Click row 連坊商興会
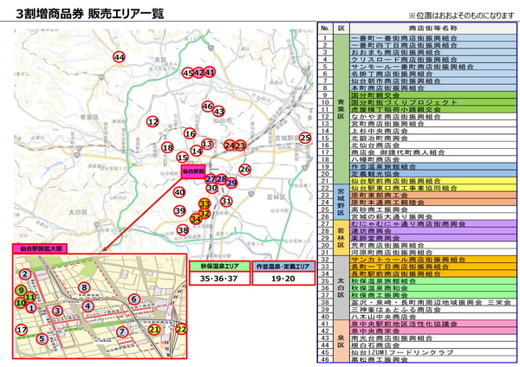 click(433, 231)
